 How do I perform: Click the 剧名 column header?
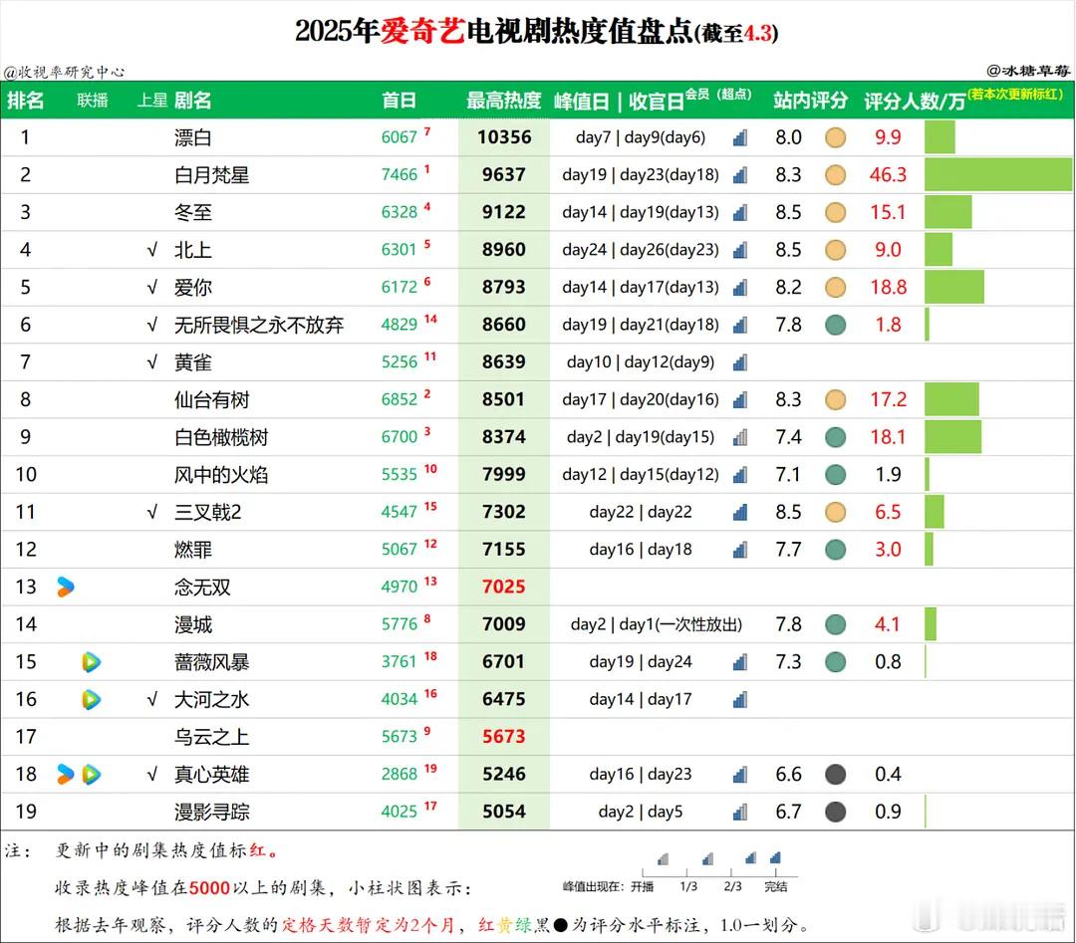[193, 101]
